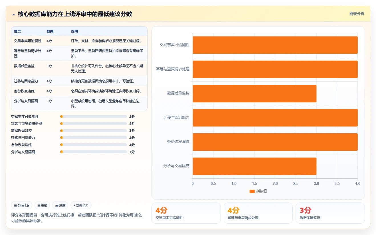The image size is (376, 235).
Task: Click the 数据质量监控 progress bar
Action: tap(94, 131)
